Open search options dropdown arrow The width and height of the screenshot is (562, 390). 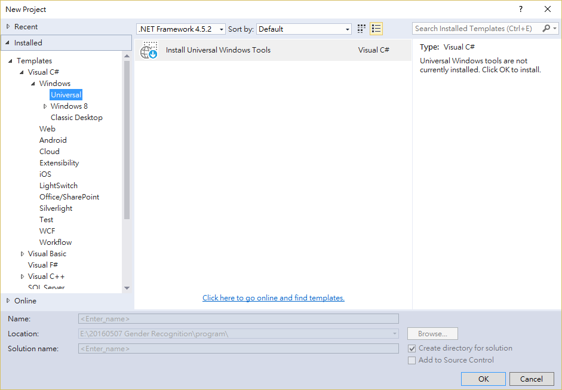click(555, 28)
